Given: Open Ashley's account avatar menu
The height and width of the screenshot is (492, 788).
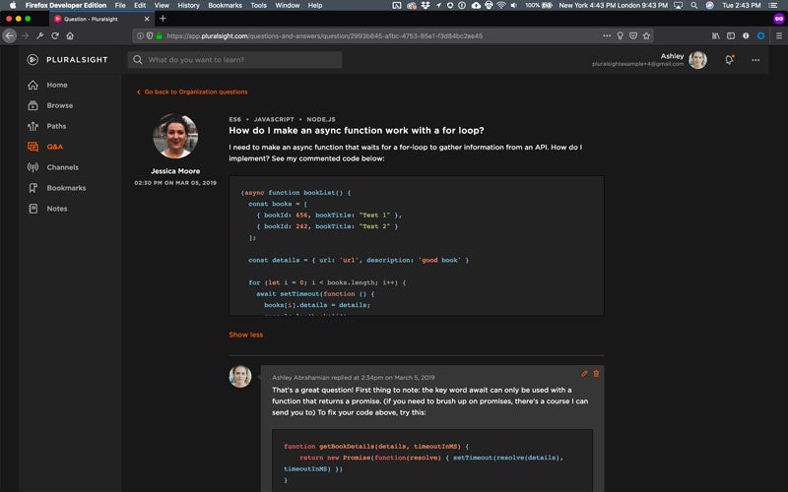Looking at the screenshot, I should point(697,60).
